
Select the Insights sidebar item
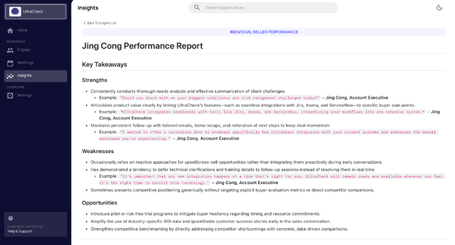(36, 76)
